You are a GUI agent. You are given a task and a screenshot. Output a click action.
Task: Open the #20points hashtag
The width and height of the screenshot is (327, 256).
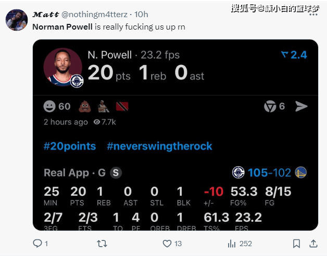pyautogui.click(x=70, y=146)
